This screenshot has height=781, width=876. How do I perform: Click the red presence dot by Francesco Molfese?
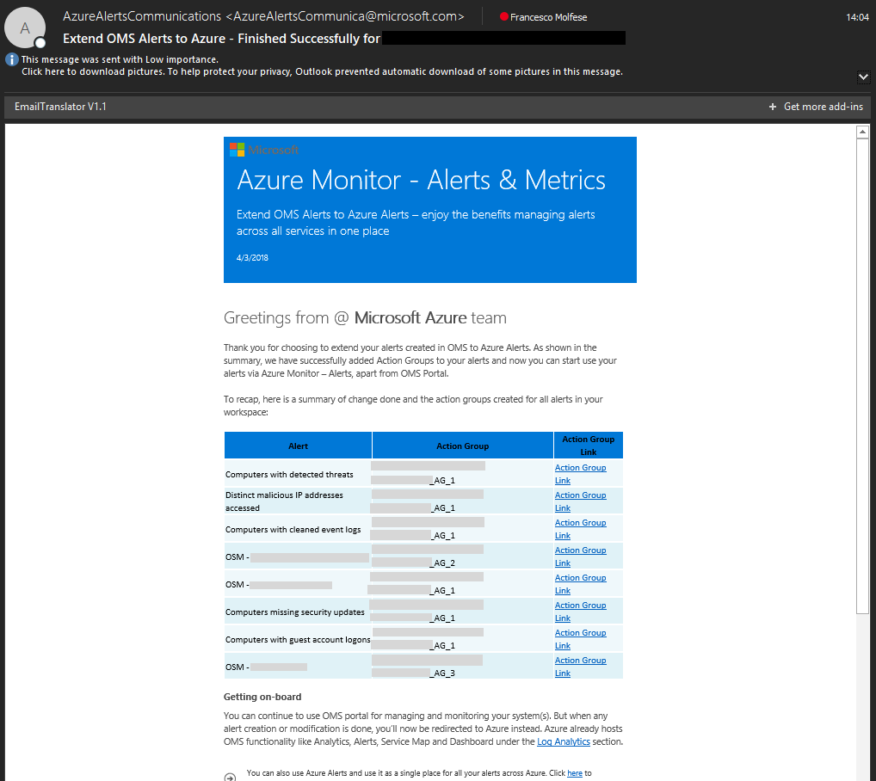click(504, 16)
